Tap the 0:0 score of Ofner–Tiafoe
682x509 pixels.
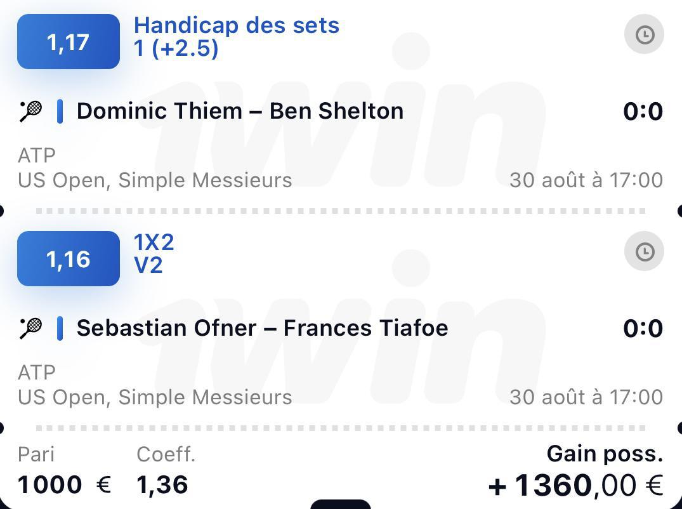coord(643,329)
